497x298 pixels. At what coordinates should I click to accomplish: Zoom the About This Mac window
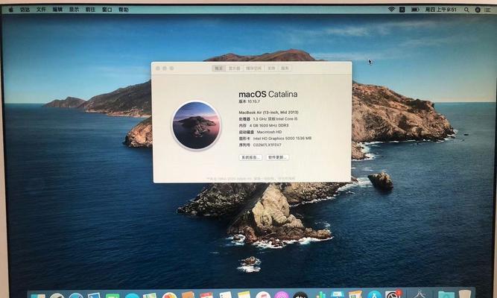click(x=171, y=68)
